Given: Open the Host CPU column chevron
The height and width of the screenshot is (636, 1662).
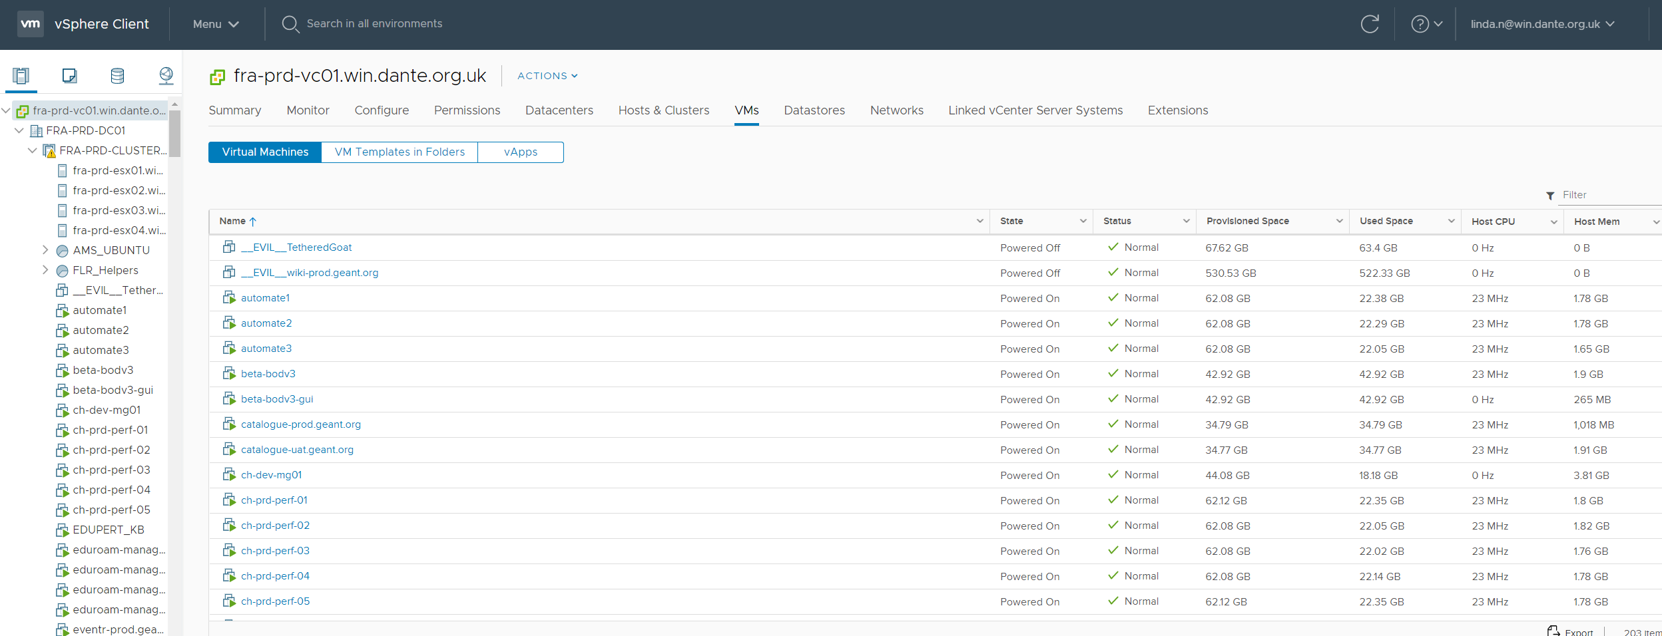Looking at the screenshot, I should coord(1553,222).
